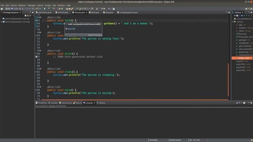Close the Person.java editor tab

(x=86, y=12)
